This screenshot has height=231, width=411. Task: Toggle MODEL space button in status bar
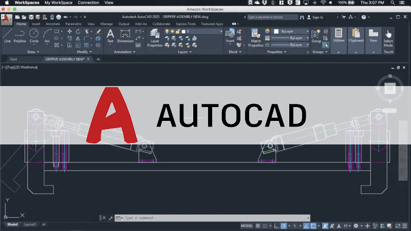pyautogui.click(x=247, y=226)
